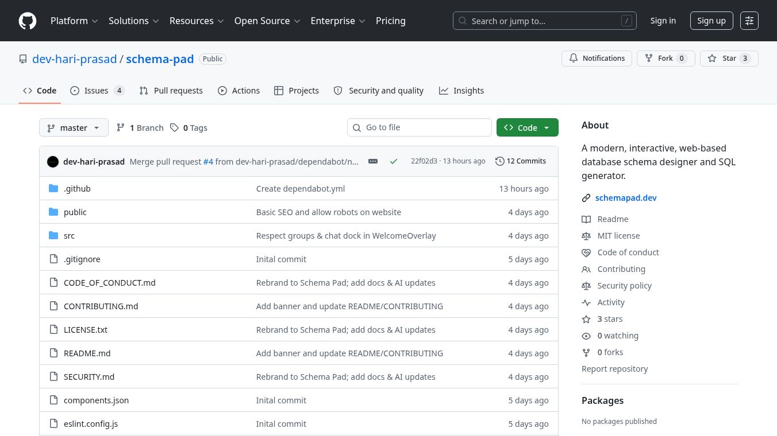The width and height of the screenshot is (777, 436).
Task: Click the dev-hari-prasad avatar image
Action: tap(53, 162)
